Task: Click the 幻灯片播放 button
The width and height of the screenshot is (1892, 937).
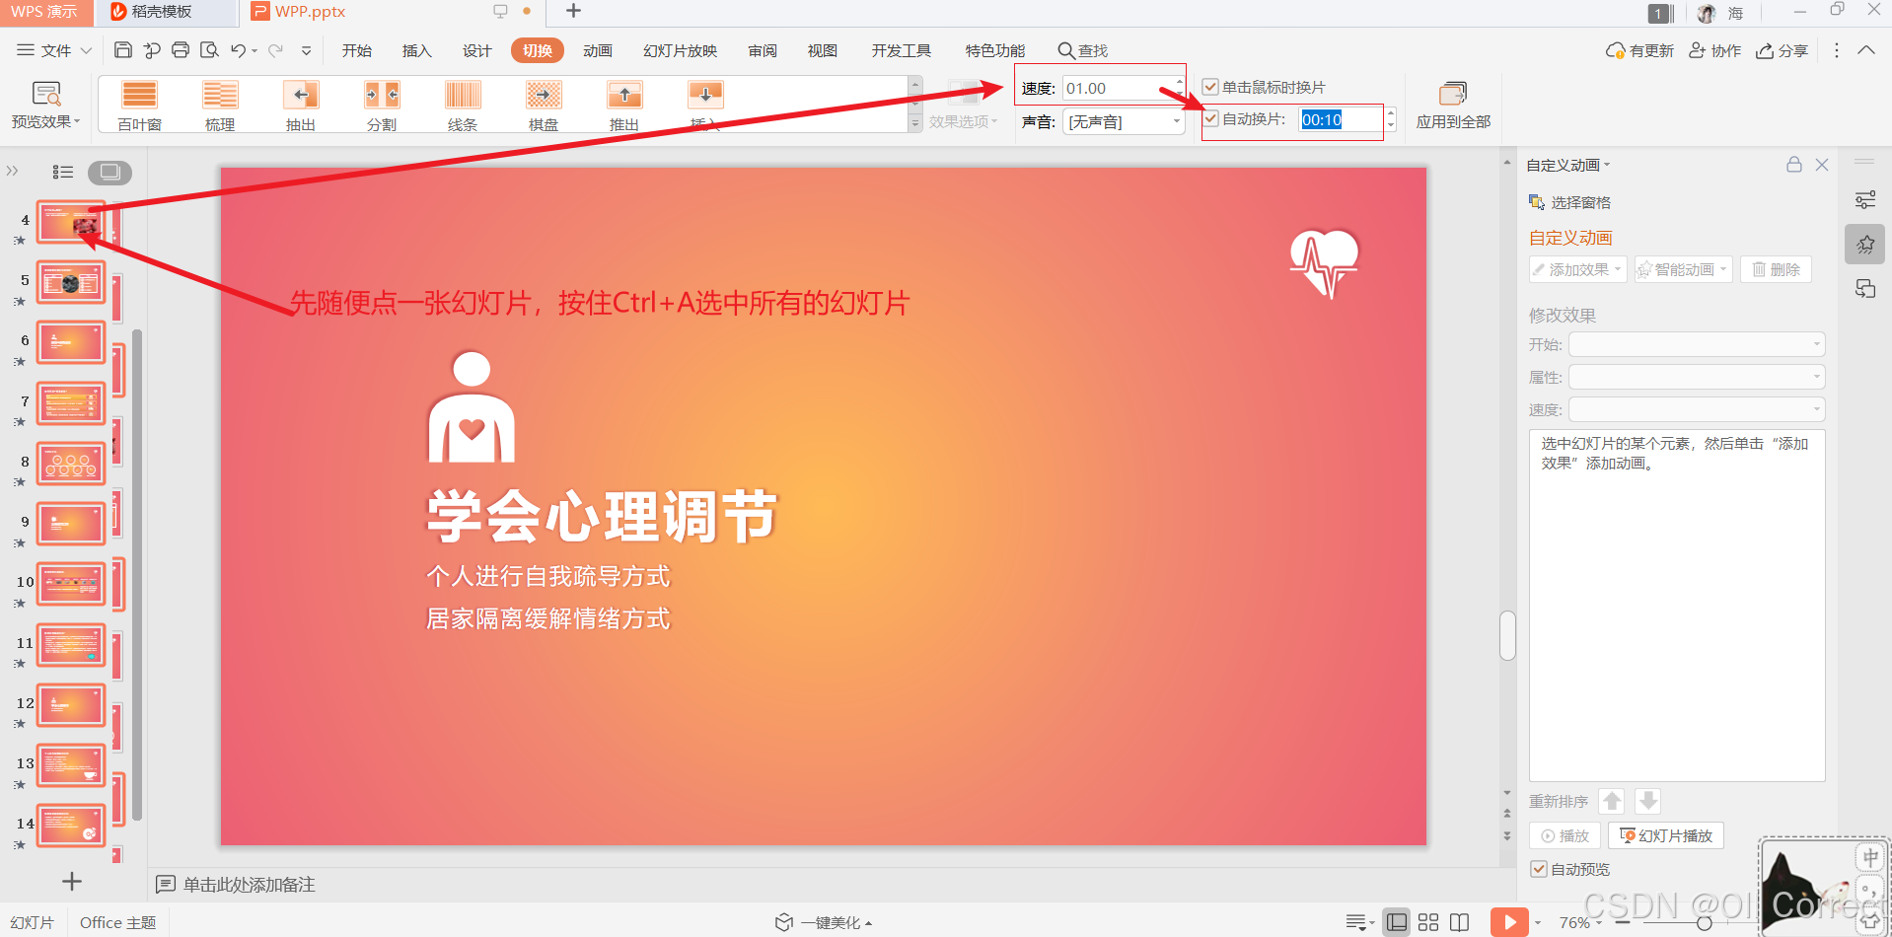Action: pos(1666,835)
